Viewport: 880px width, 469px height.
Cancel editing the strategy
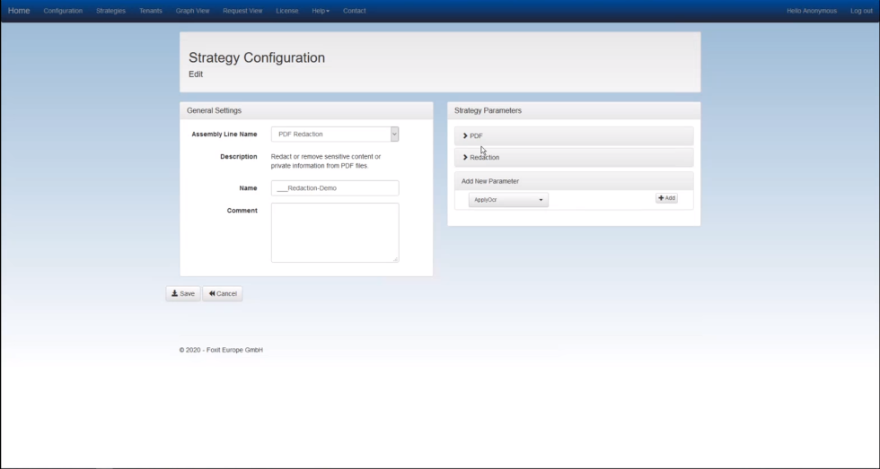[223, 293]
